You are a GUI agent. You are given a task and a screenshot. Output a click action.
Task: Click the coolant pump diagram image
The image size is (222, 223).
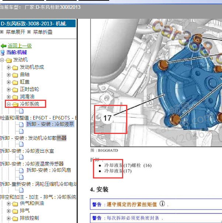[156, 83]
